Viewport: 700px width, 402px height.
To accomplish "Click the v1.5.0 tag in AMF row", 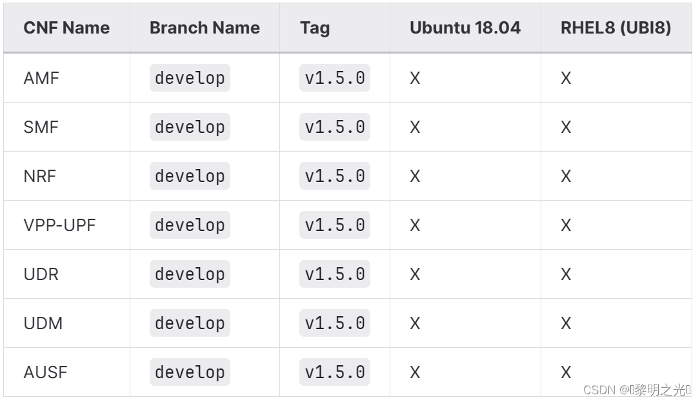I will coord(335,77).
